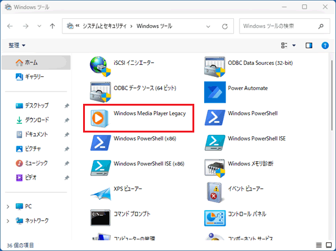Select PC in navigation pane

pos(36,206)
